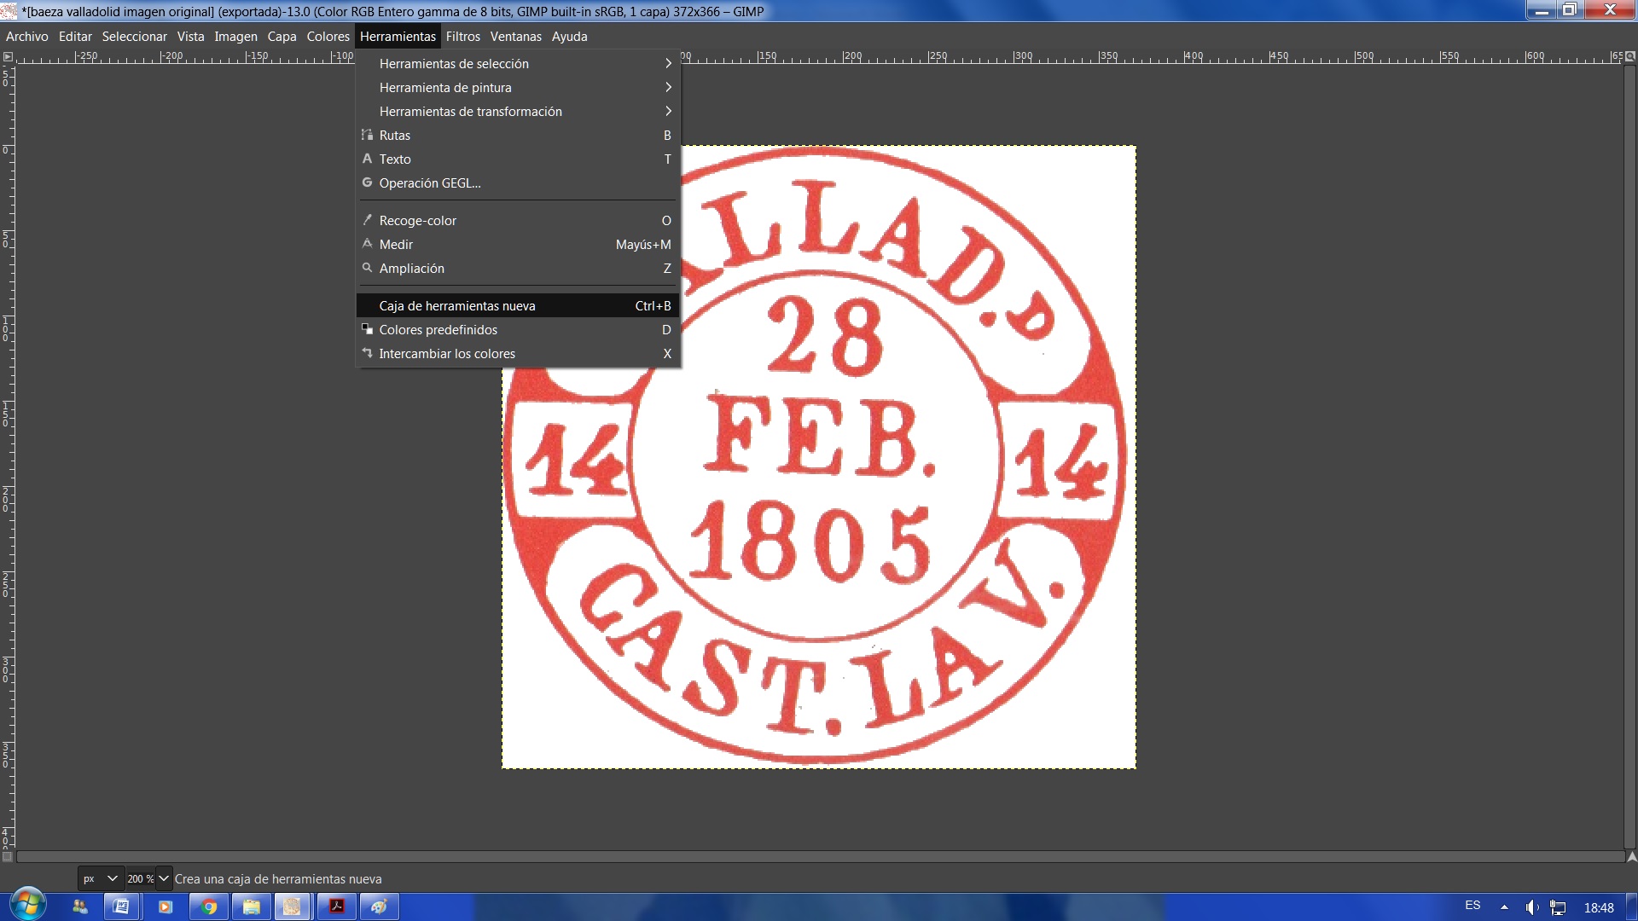Pick the Recoge-color eyedropper tool
Screen dimensions: 1638x921
pos(518,221)
